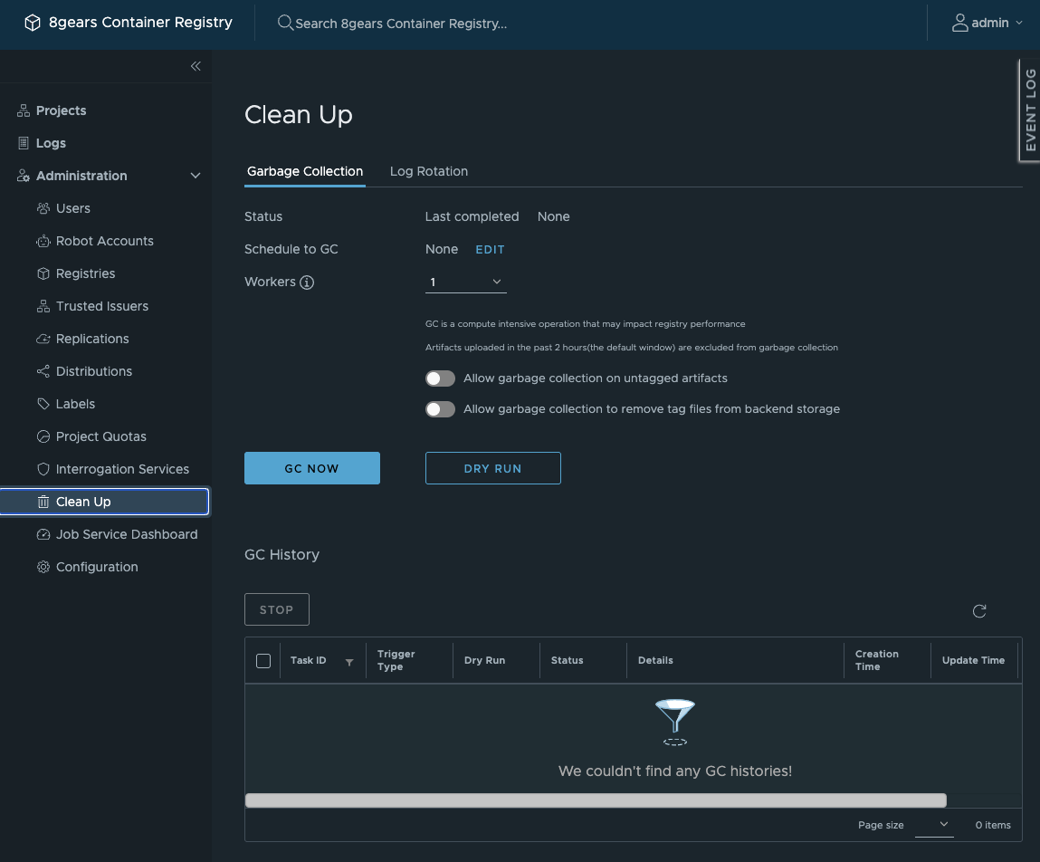Click the GC NOW button
The image size is (1040, 862).
(x=311, y=468)
